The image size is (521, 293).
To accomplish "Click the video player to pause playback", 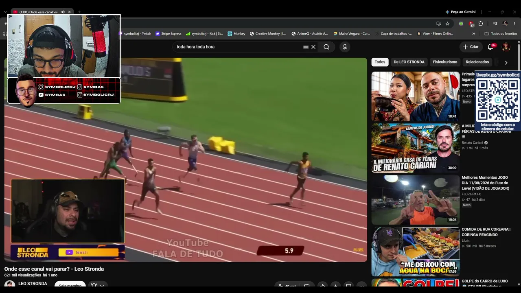I will [186, 160].
